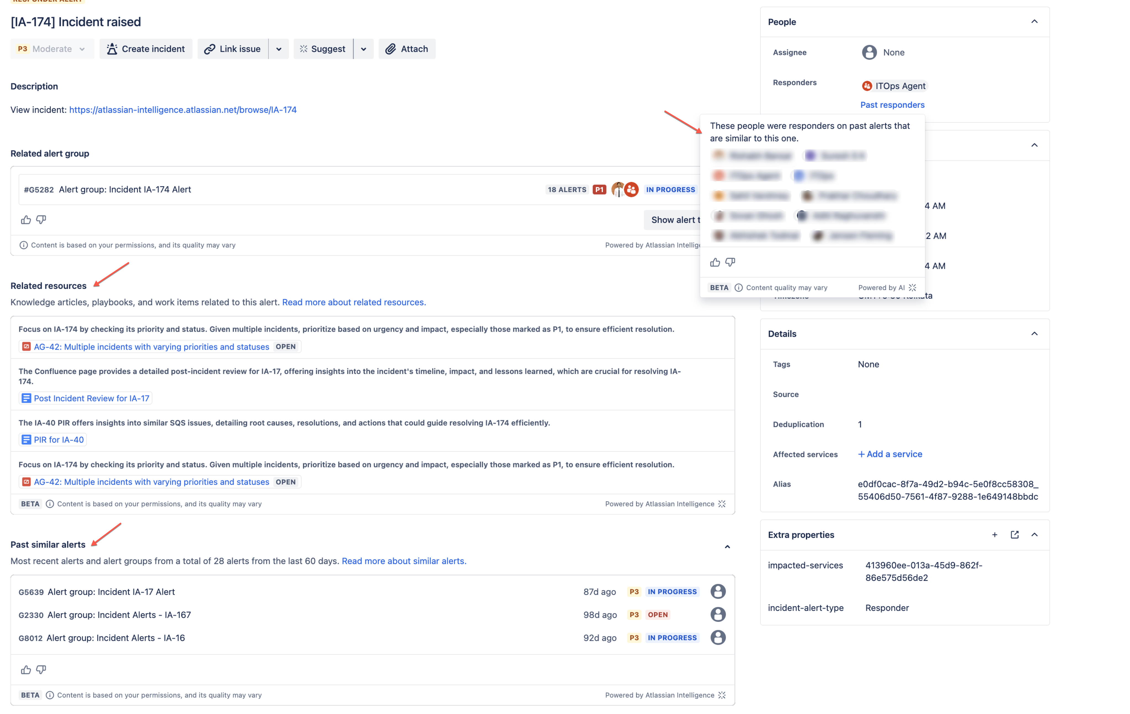
Task: Click the assignee avatar for alert group G5639
Action: pyautogui.click(x=718, y=591)
